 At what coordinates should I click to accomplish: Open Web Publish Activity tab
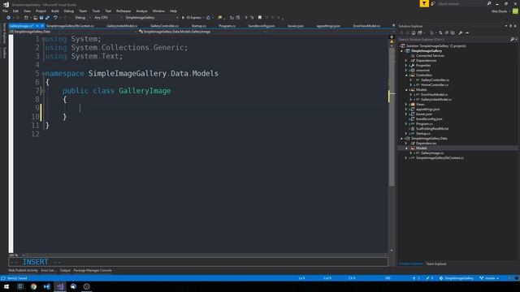23,270
